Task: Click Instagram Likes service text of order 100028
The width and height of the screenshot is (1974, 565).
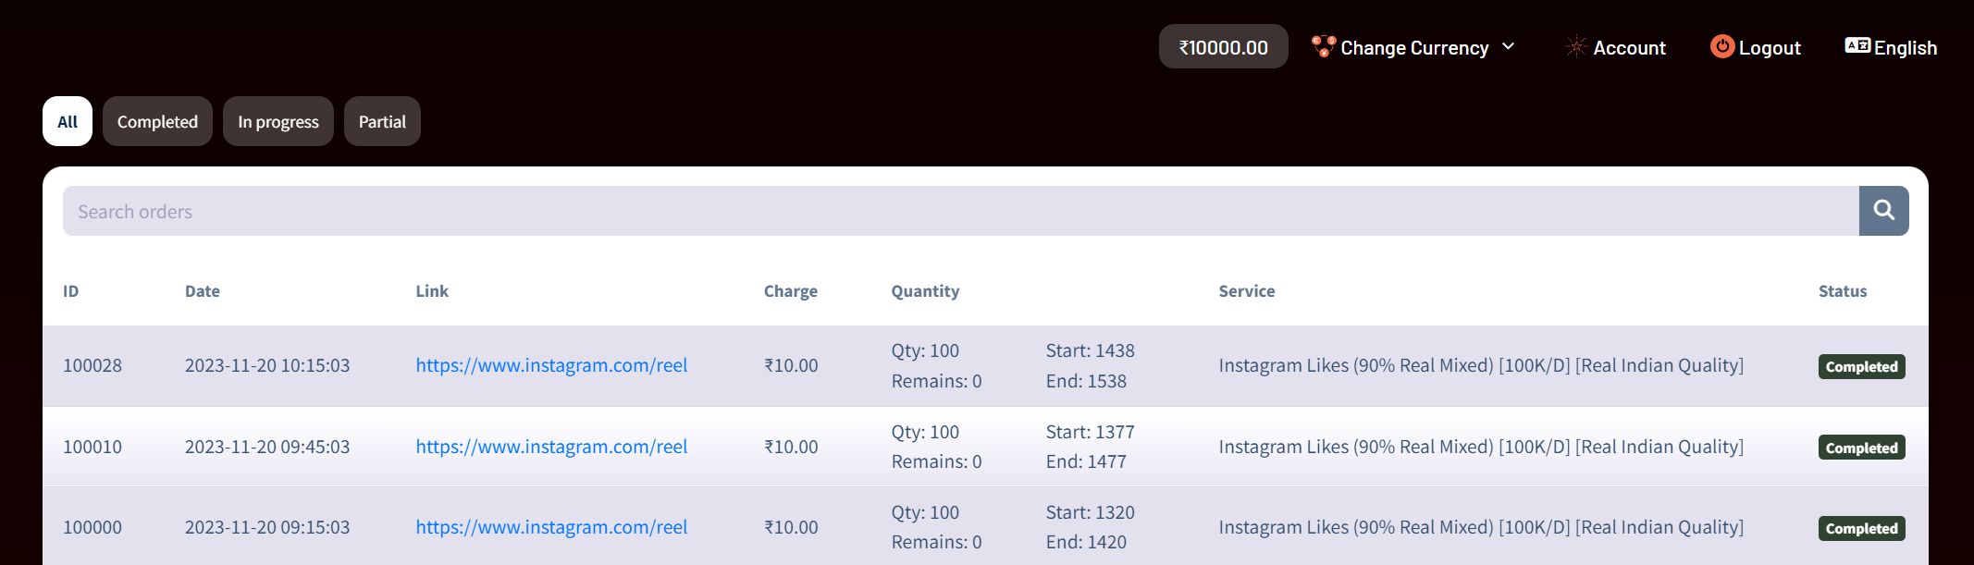Action: coord(1481,365)
